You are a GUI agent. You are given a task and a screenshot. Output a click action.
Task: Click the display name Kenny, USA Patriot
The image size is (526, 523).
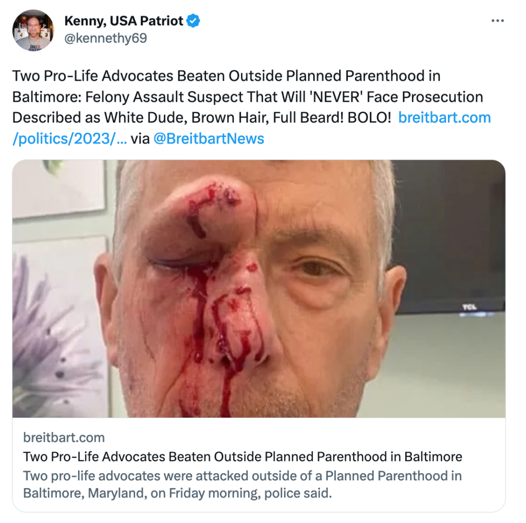tap(123, 21)
